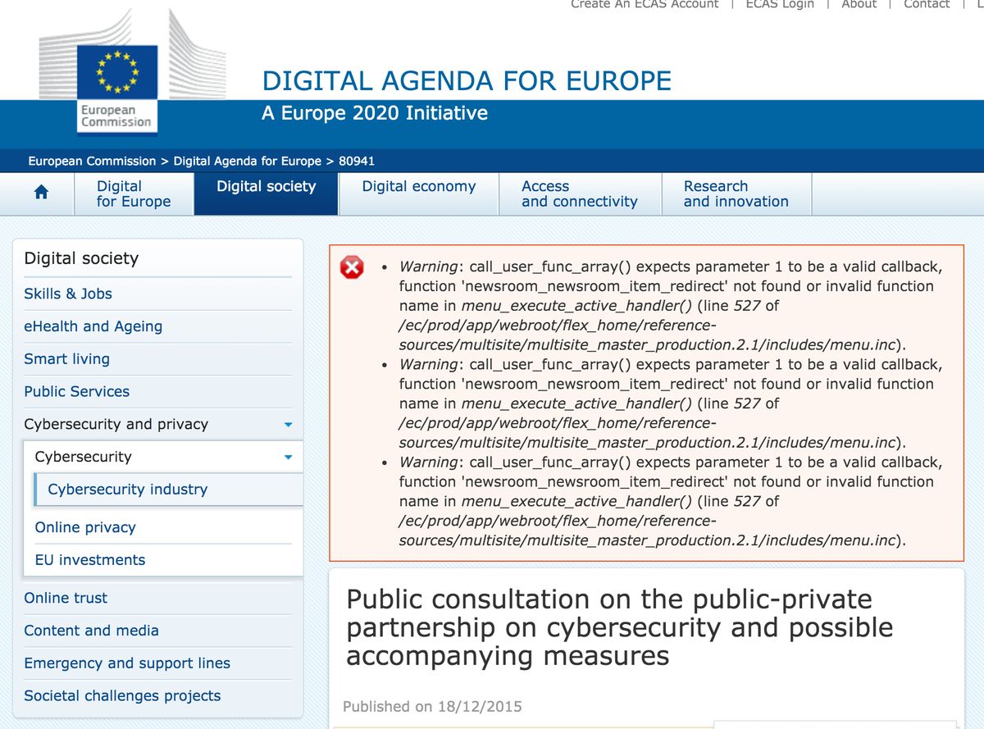This screenshot has width=984, height=729.
Task: Select Cybersecurity industry in the sidebar
Action: [x=128, y=490]
